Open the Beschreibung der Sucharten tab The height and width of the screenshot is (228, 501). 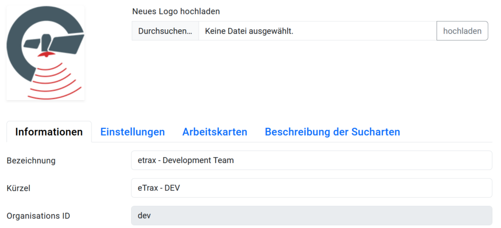332,132
